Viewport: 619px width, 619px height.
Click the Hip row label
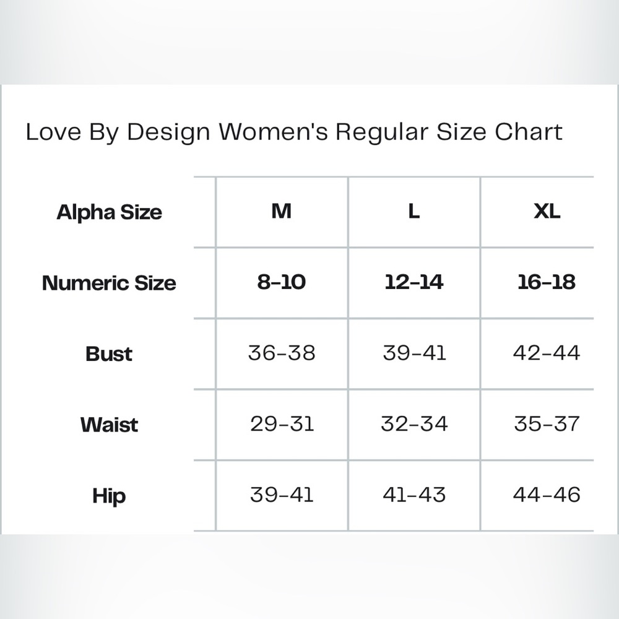pyautogui.click(x=109, y=496)
